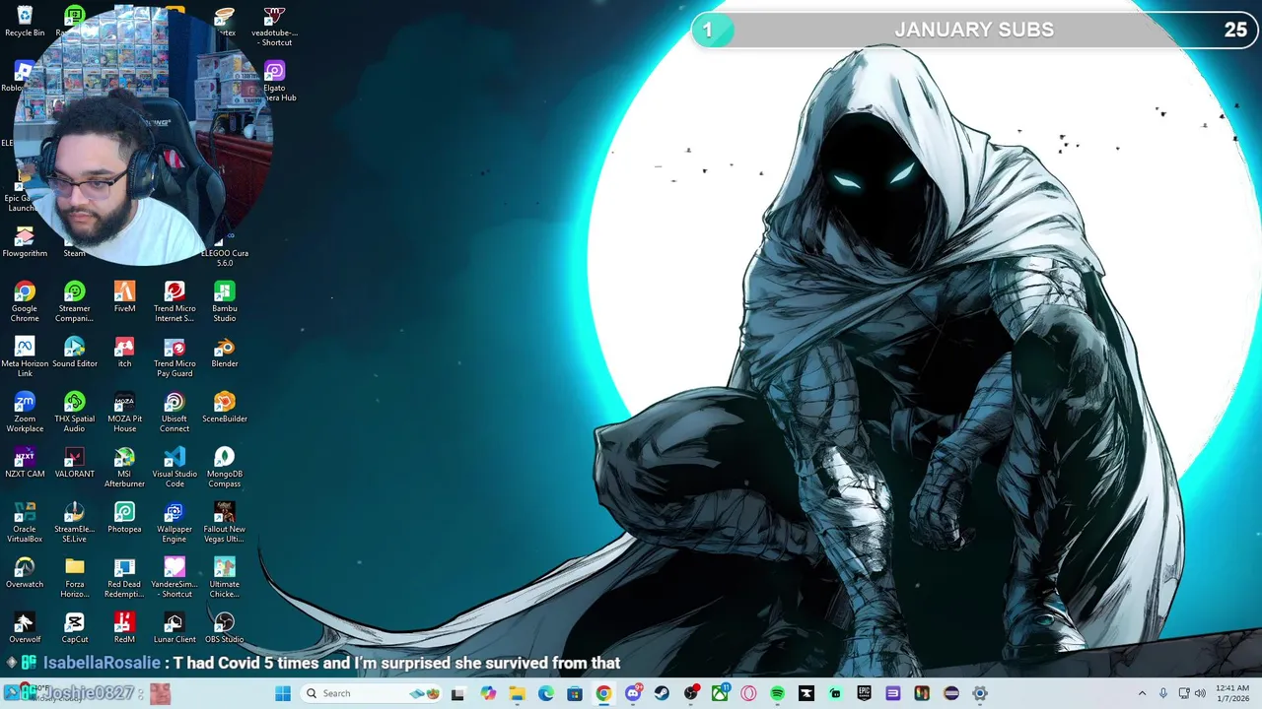
Task: Open Oracle VirtualBox desktop icon
Action: coord(25,522)
